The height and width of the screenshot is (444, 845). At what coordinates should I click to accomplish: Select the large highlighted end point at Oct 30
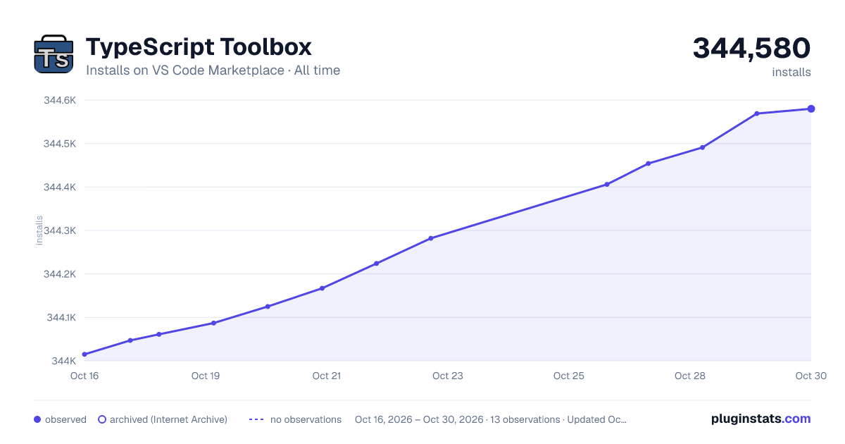tap(811, 109)
